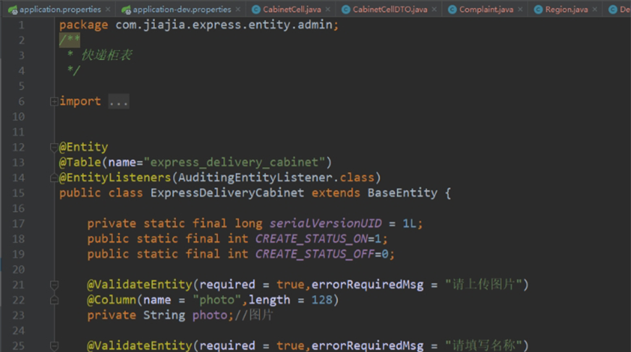Close the Complaint.java editor tab
The image size is (631, 352).
[520, 9]
